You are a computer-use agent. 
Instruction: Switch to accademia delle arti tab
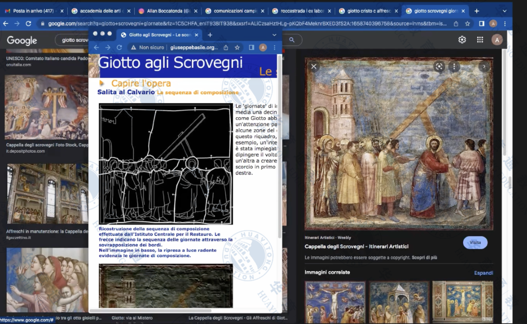(x=100, y=11)
